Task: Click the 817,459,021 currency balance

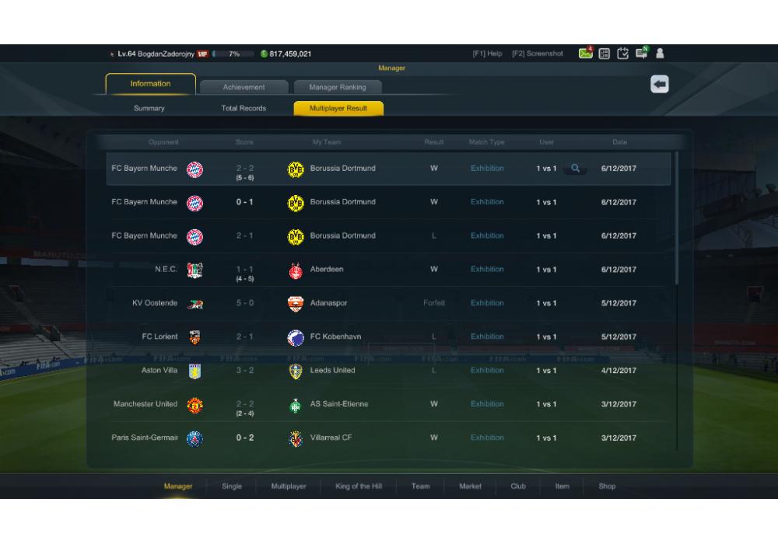Action: tap(290, 54)
